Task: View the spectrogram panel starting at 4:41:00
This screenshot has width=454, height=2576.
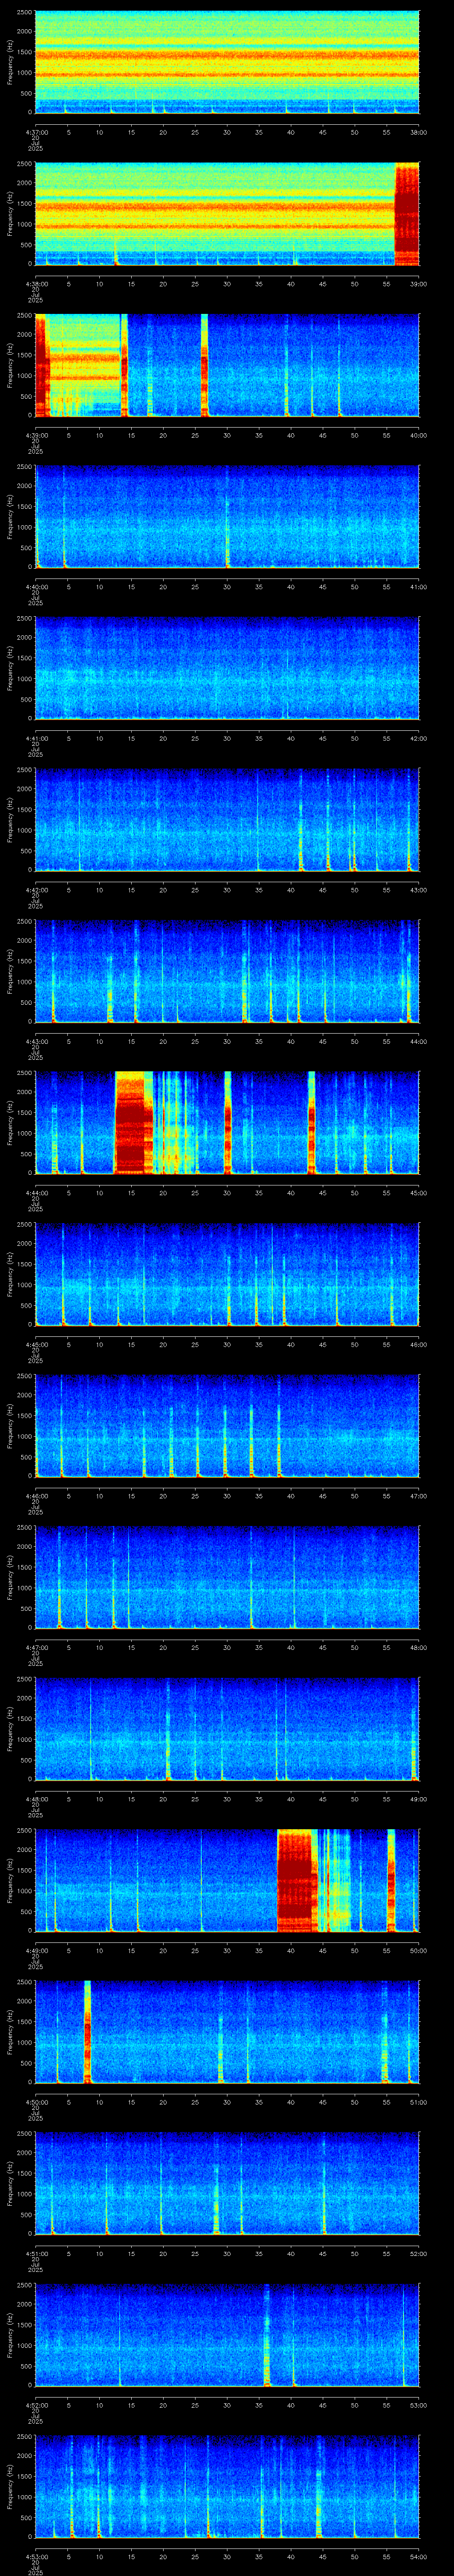Action: [227, 668]
